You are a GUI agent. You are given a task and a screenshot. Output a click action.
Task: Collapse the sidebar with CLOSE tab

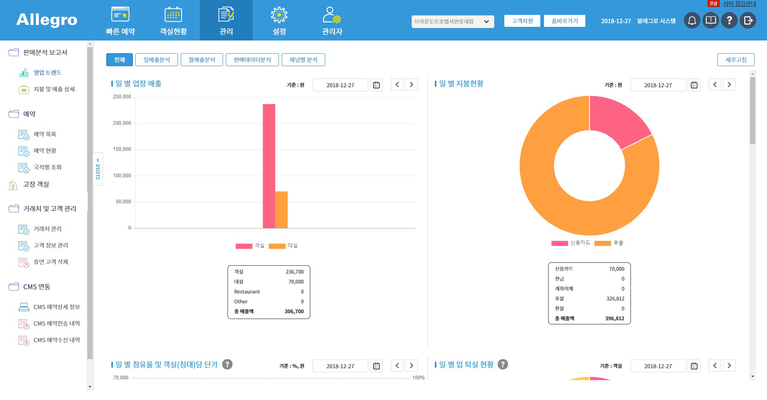[x=98, y=169]
